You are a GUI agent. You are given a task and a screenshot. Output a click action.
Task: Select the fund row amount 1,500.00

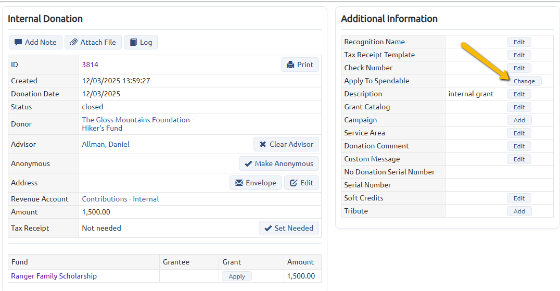point(301,276)
